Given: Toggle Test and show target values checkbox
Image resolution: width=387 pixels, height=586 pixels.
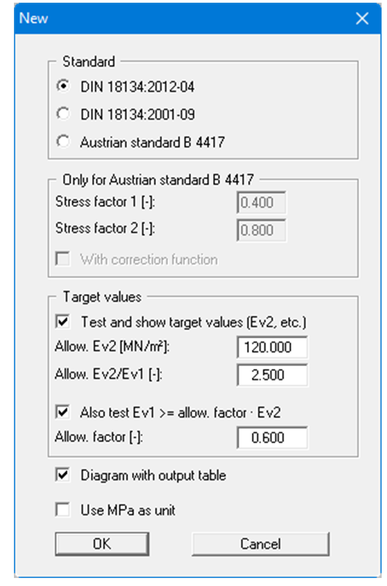Looking at the screenshot, I should (63, 322).
